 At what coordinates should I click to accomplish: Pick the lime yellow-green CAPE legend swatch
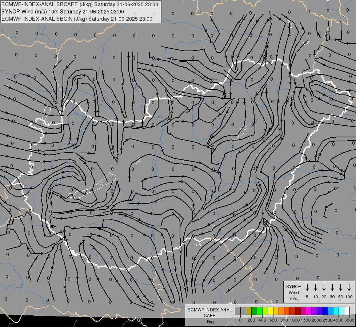point(265,311)
